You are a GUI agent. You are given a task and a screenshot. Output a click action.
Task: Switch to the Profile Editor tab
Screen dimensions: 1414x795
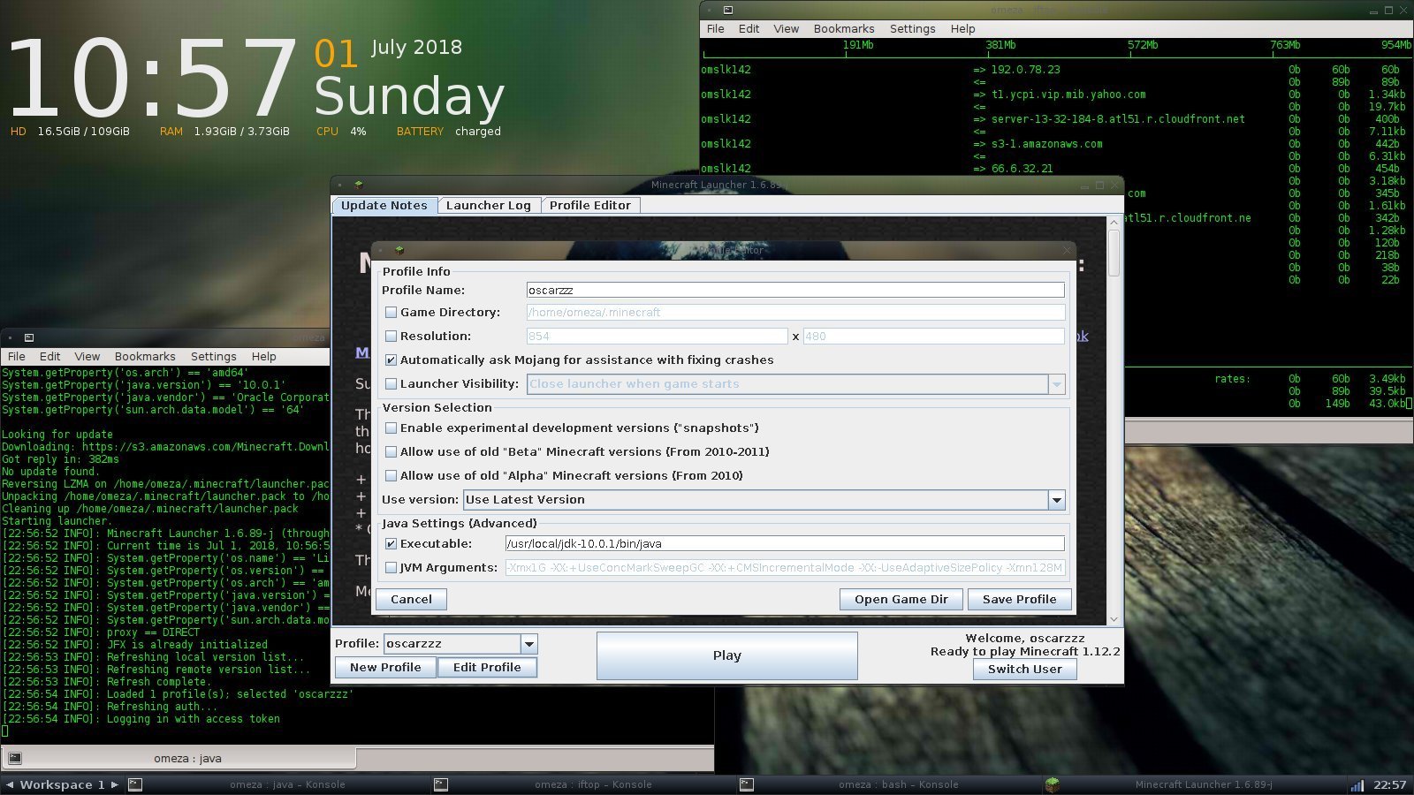589,205
